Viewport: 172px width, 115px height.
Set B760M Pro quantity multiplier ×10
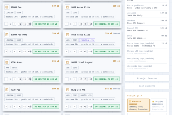coord(29,24)
